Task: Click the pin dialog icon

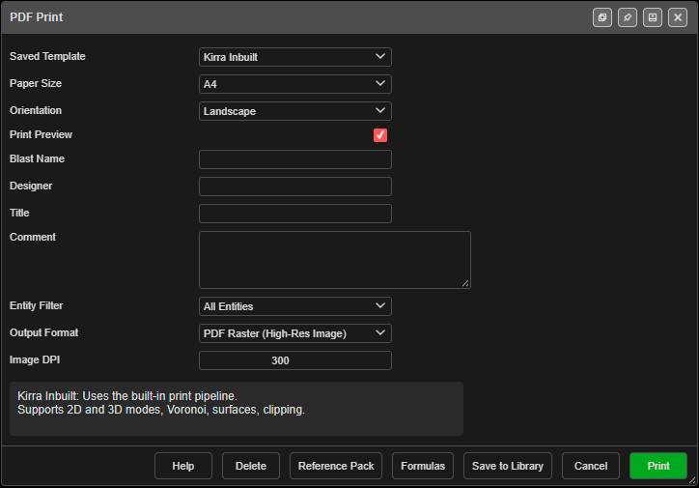Action: [x=628, y=17]
